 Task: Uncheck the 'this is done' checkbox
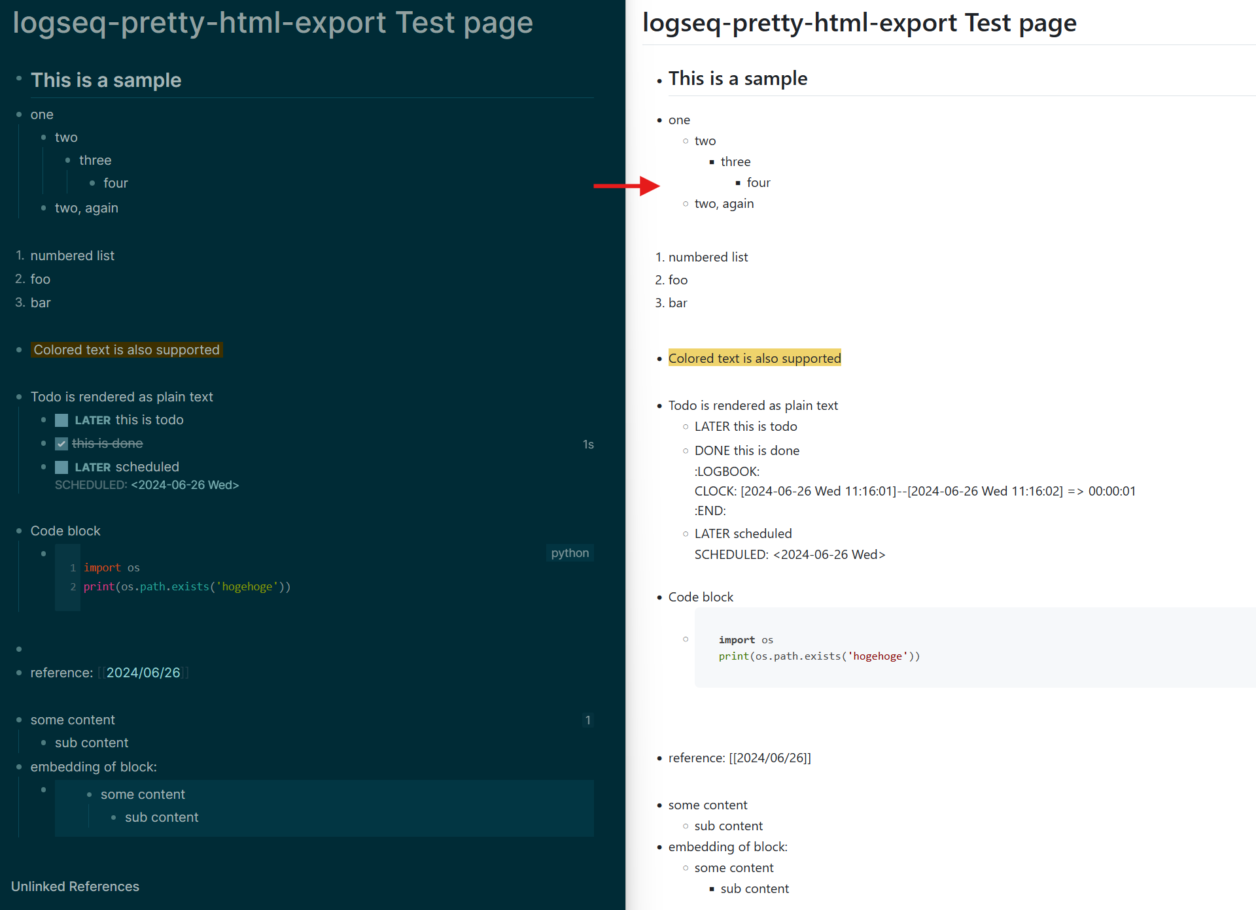(61, 444)
